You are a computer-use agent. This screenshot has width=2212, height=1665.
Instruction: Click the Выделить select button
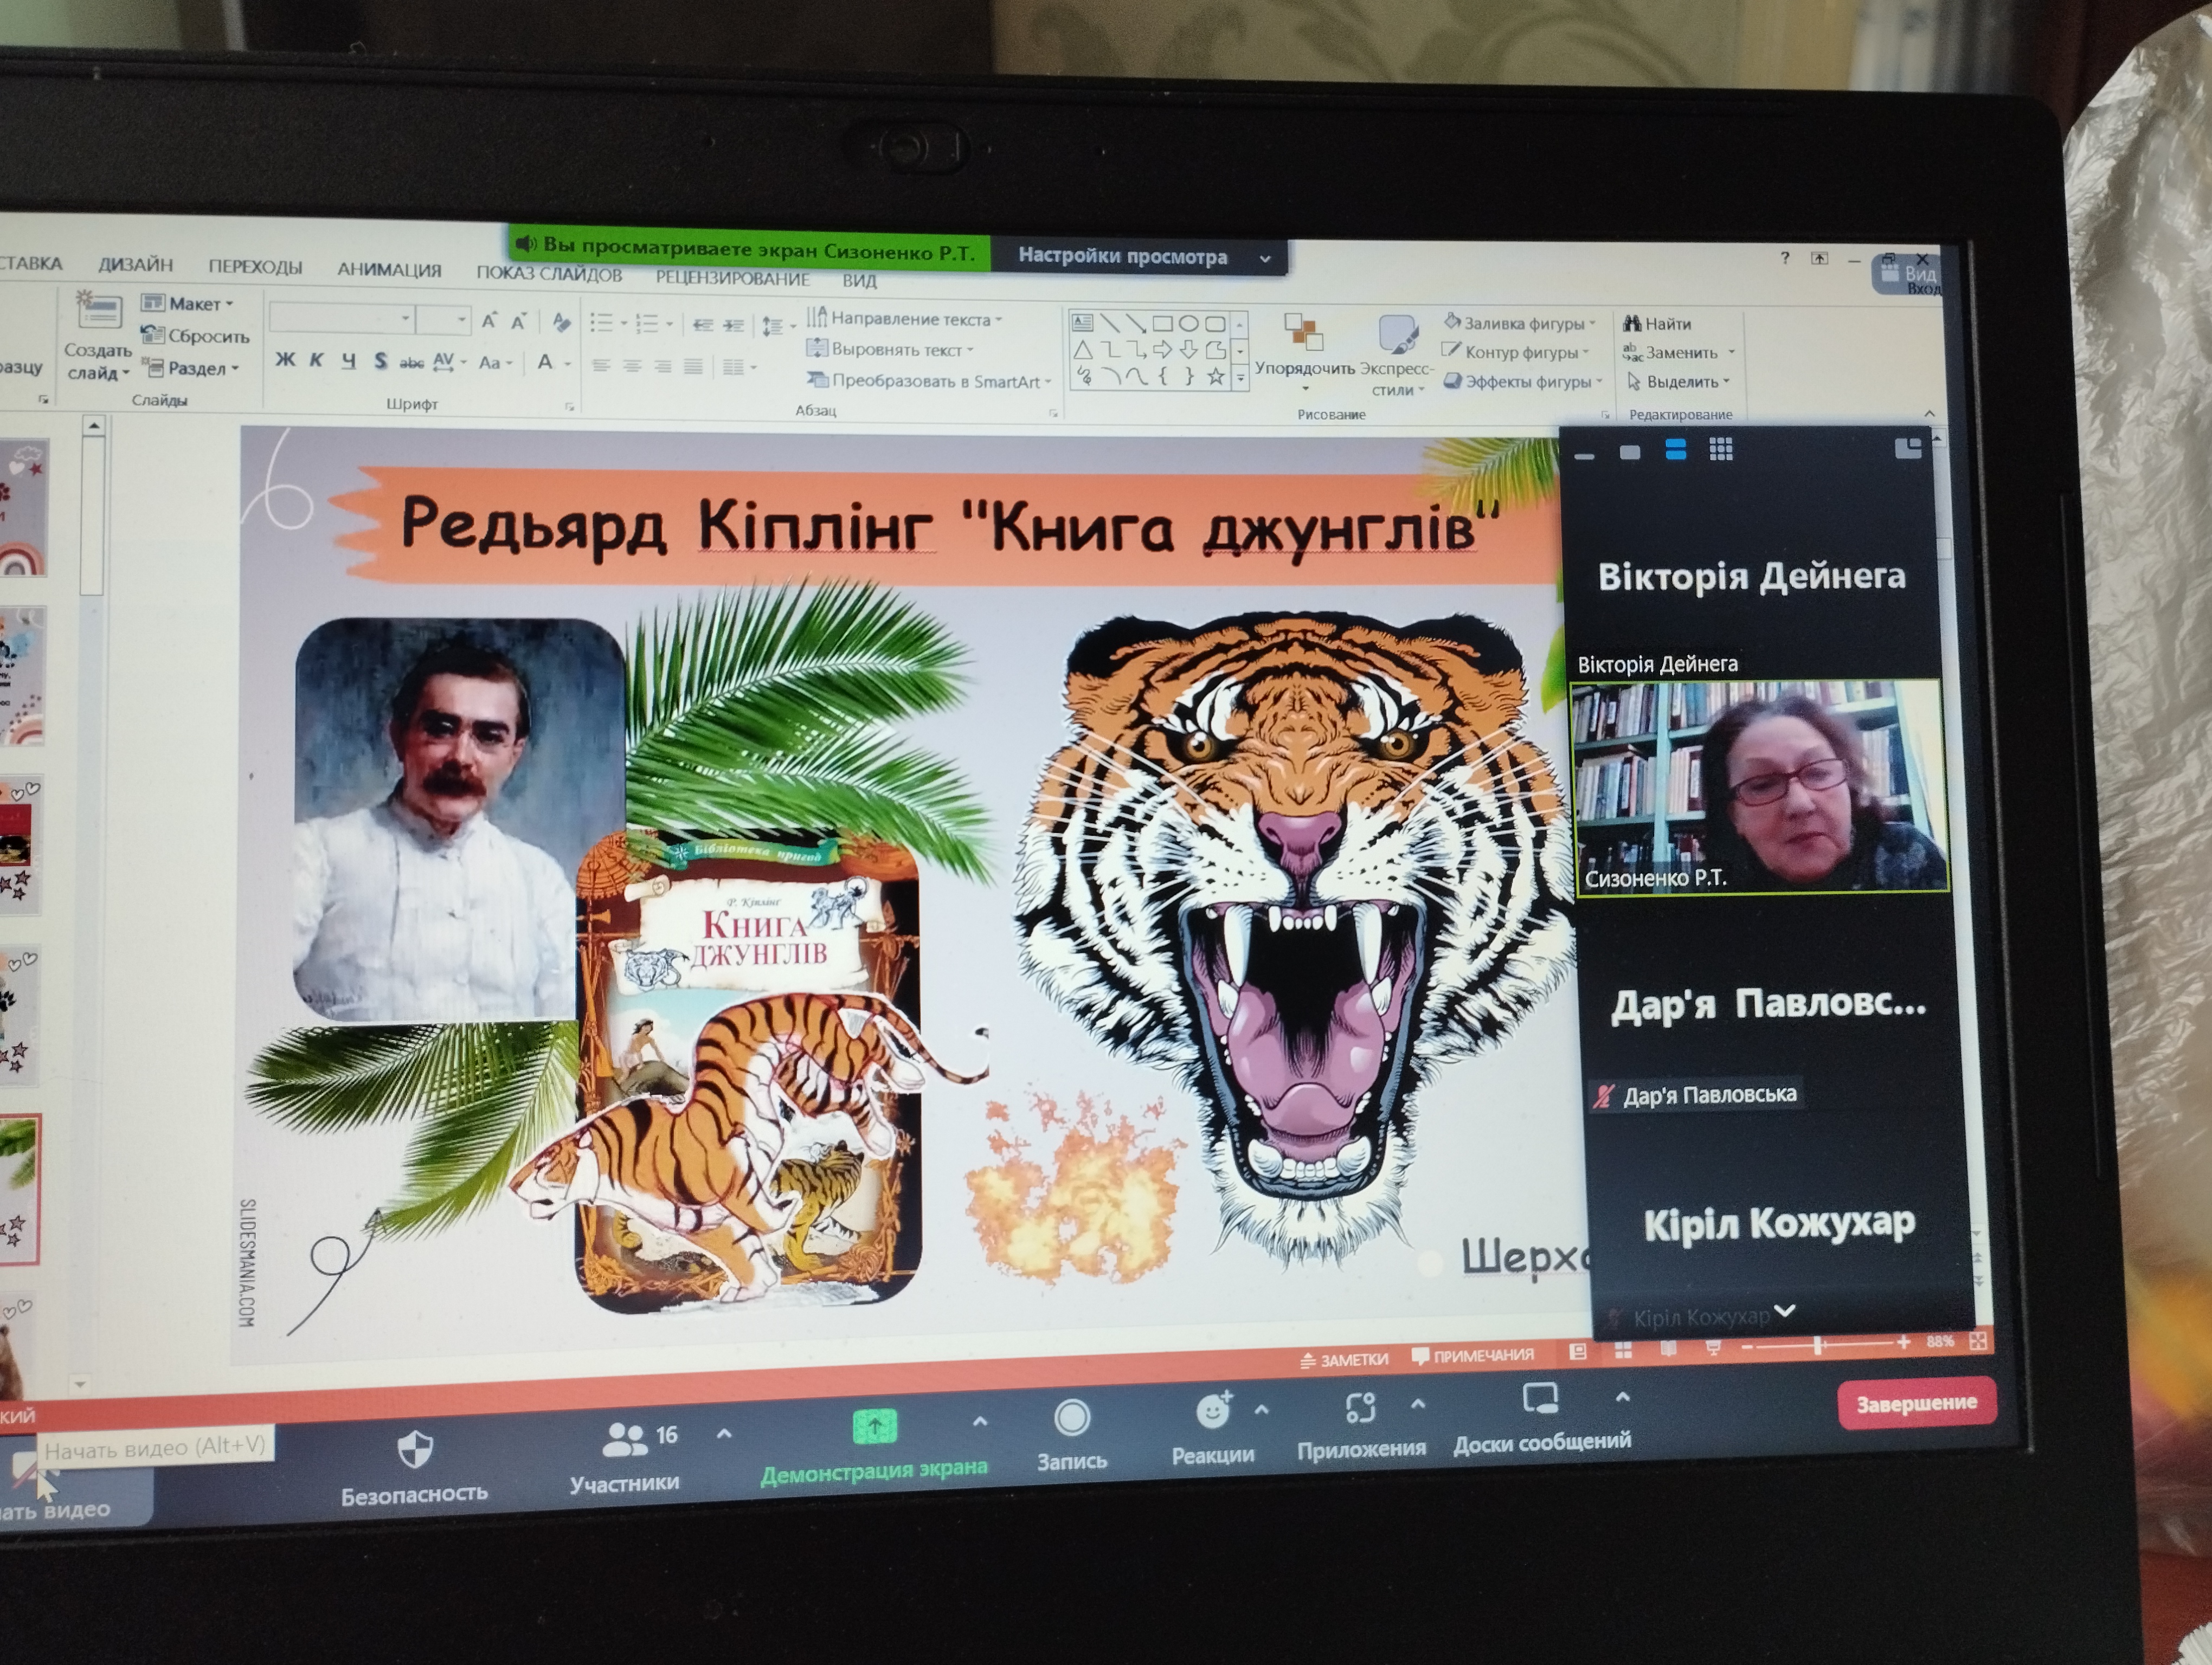coord(1678,382)
